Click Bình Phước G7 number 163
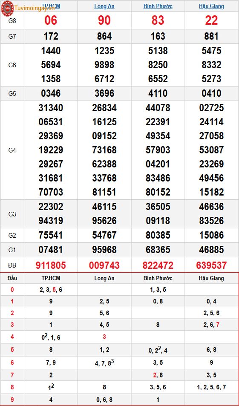 [x=158, y=36]
